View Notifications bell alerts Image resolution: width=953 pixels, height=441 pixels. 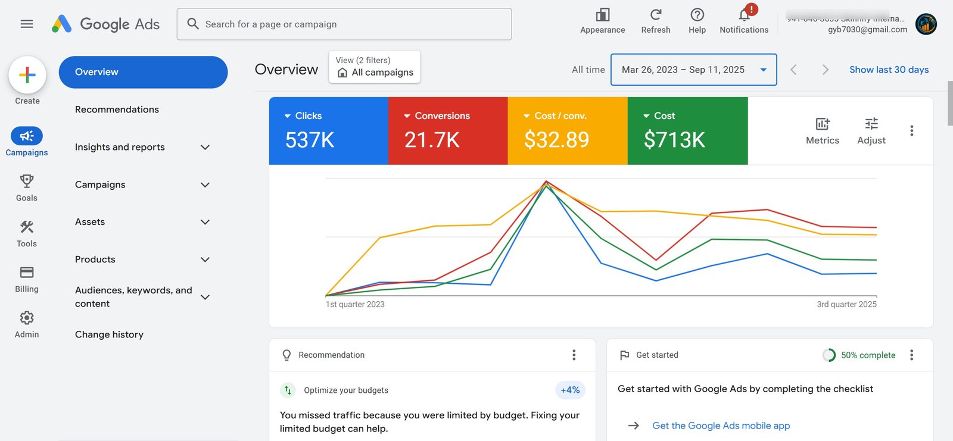(744, 21)
